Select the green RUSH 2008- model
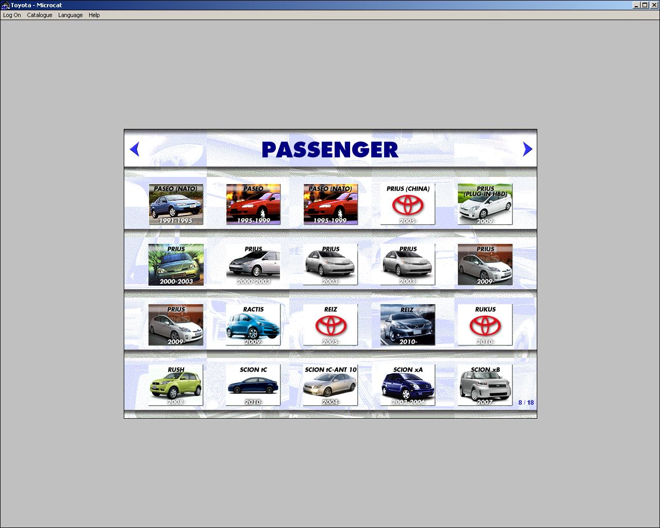This screenshot has width=660, height=528. click(x=176, y=385)
